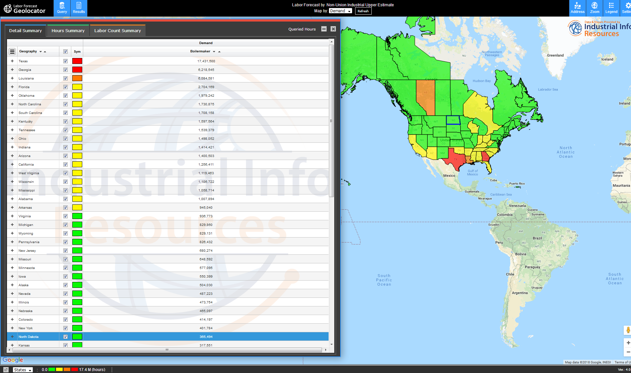Click the red color swatch beside Georgia

[77, 69]
